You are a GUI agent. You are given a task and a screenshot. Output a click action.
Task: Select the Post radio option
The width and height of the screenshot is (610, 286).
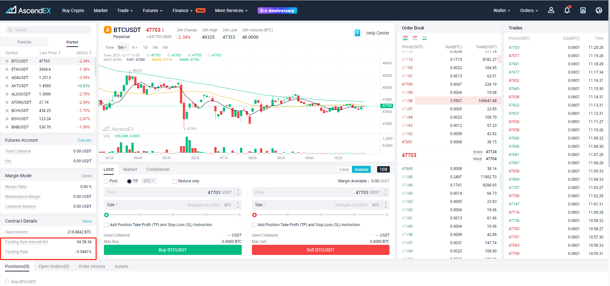pyautogui.click(x=106, y=181)
